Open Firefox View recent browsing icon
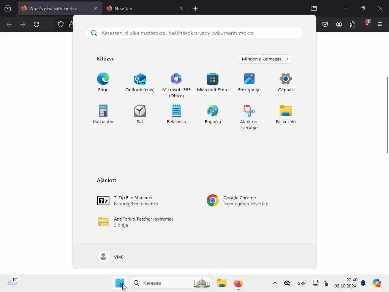Image resolution: width=389 pixels, height=292 pixels. tap(8, 8)
